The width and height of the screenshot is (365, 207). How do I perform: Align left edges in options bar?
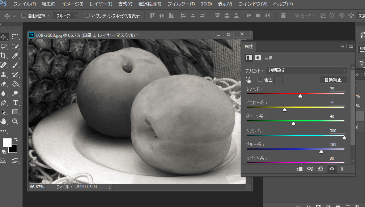pyautogui.click(x=183, y=16)
